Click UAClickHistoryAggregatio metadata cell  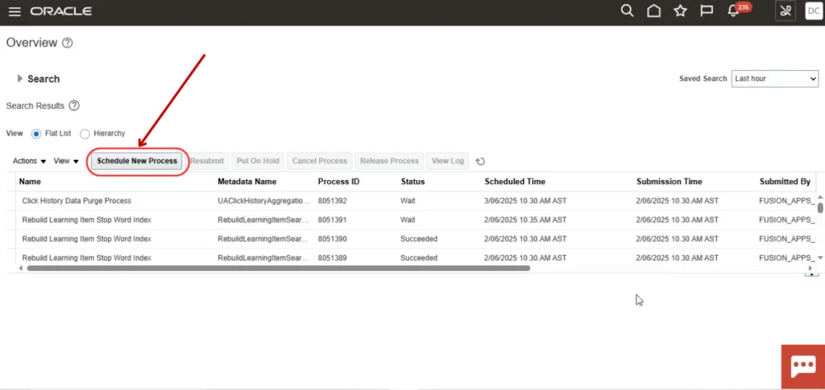pos(262,201)
